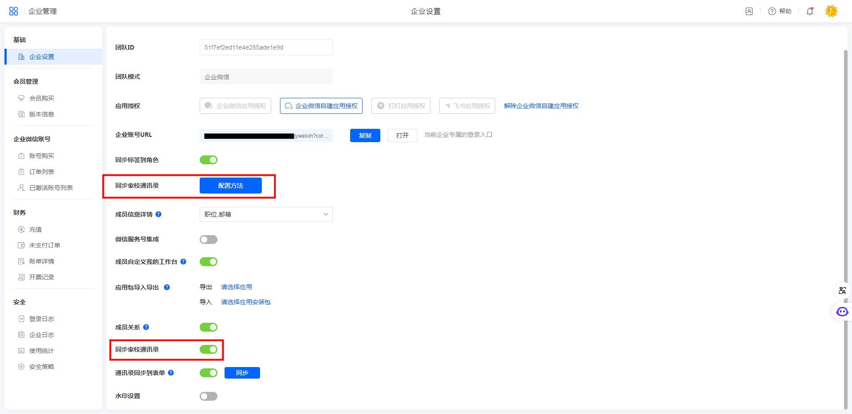
Task: Click the blue 复制 button
Action: [365, 135]
